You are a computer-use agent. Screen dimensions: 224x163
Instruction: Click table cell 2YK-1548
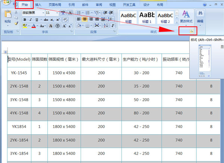[x=19, y=86]
